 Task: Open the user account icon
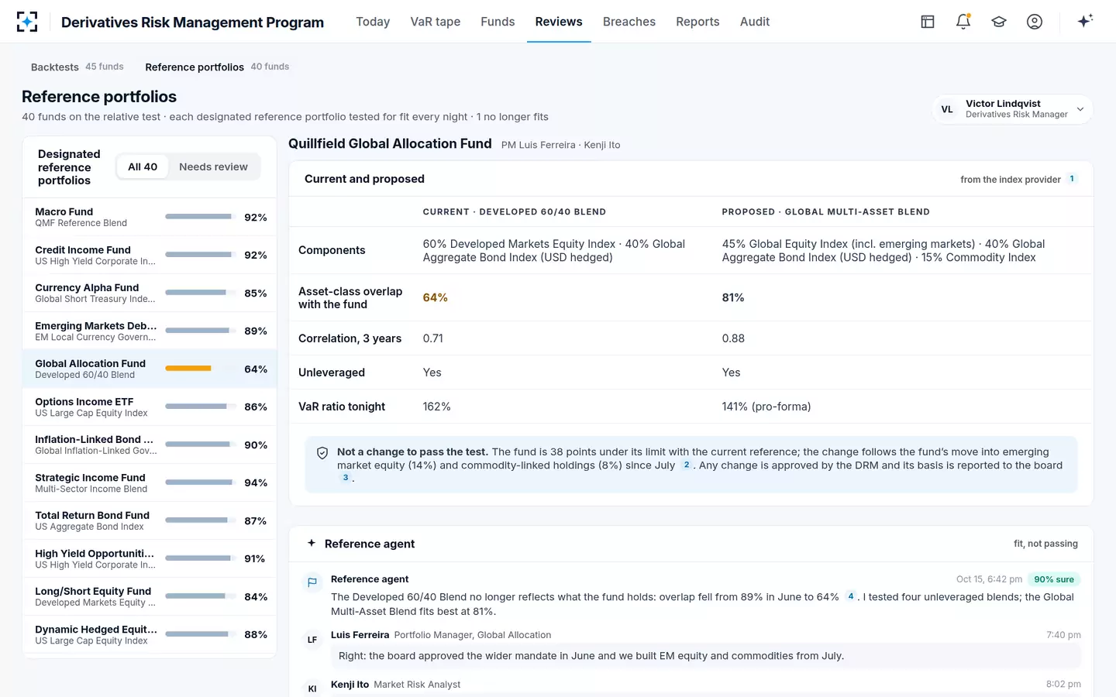pyautogui.click(x=1035, y=22)
